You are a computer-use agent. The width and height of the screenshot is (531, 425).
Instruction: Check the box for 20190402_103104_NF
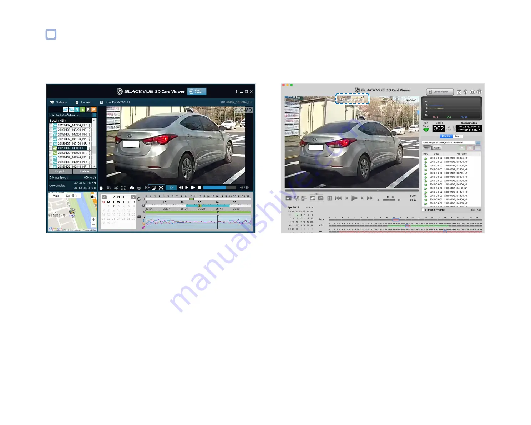[50, 139]
